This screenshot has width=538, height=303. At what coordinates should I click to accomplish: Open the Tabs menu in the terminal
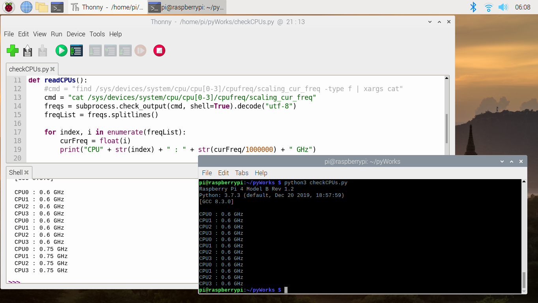point(241,173)
